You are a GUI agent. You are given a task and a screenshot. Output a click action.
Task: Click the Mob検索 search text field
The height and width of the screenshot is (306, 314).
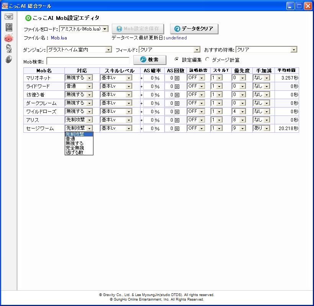(x=88, y=61)
